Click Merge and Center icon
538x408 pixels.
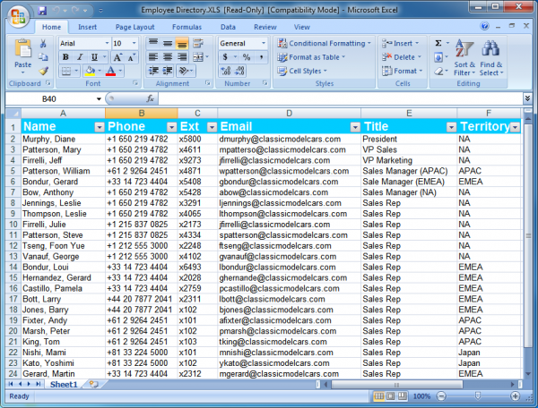[198, 57]
